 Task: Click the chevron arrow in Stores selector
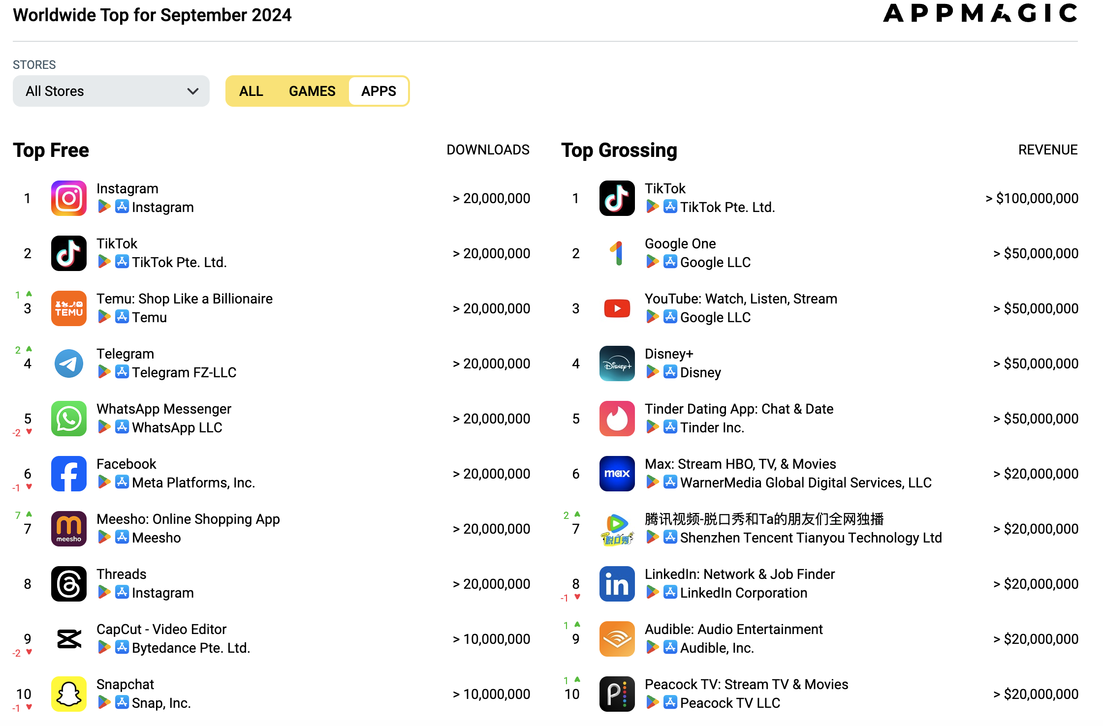coord(193,91)
